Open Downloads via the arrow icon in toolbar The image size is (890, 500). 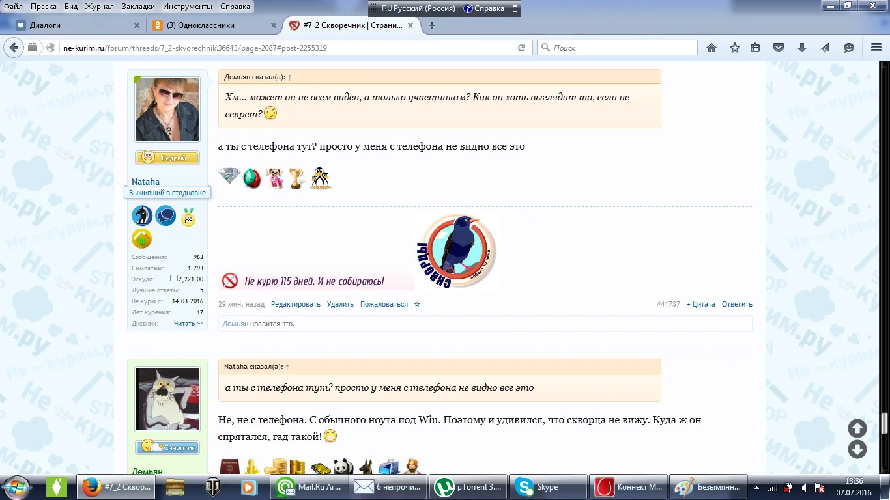pos(801,47)
